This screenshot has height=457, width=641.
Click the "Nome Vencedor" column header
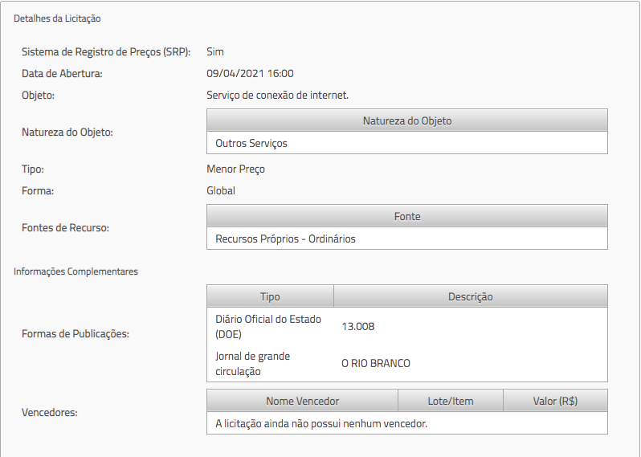click(x=302, y=401)
